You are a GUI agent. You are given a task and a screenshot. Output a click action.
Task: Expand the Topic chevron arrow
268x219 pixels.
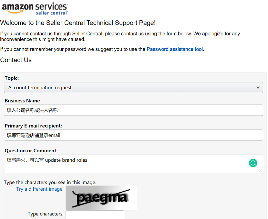258,88
